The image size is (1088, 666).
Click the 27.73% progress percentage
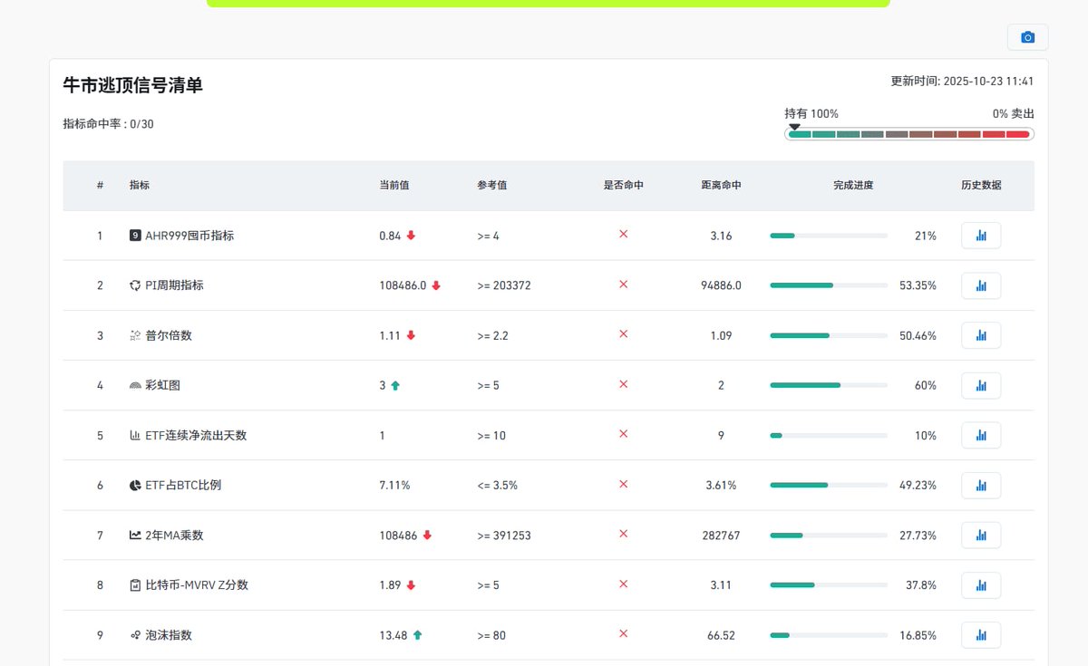click(x=918, y=536)
